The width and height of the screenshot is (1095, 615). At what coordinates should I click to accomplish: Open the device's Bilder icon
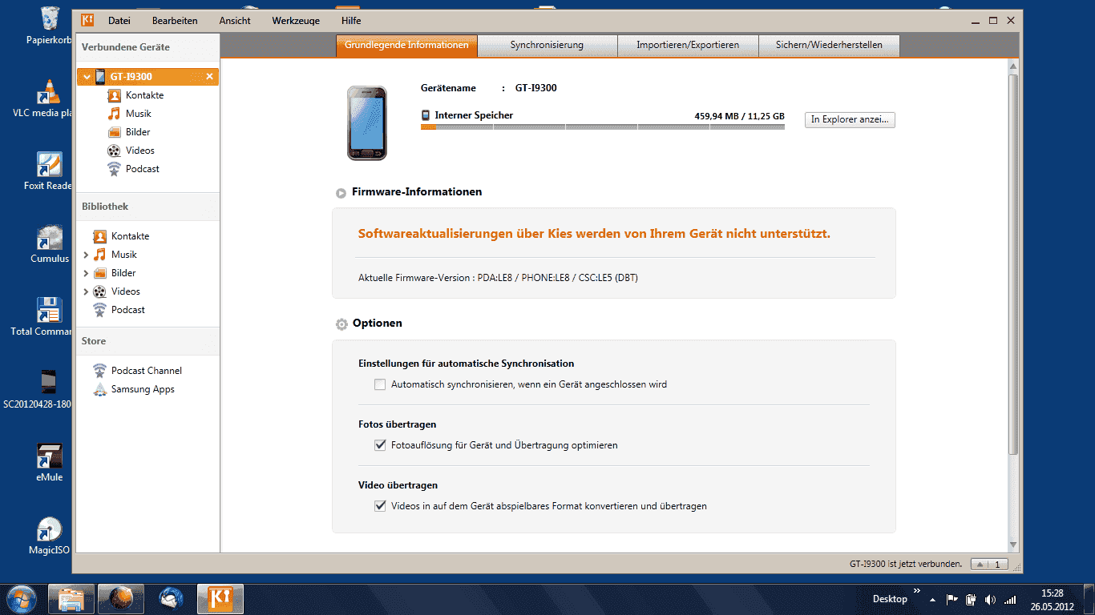[114, 132]
